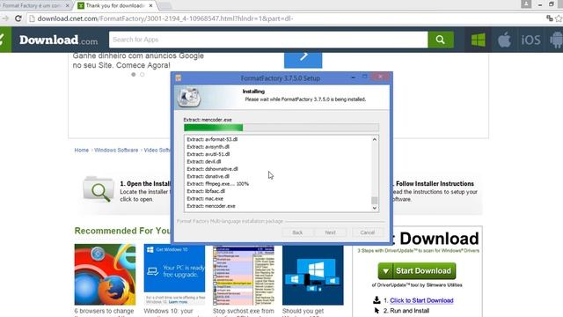Viewport: 563px width, 317px height.
Task: Click the Chrome user profile icon
Action: point(526,4)
